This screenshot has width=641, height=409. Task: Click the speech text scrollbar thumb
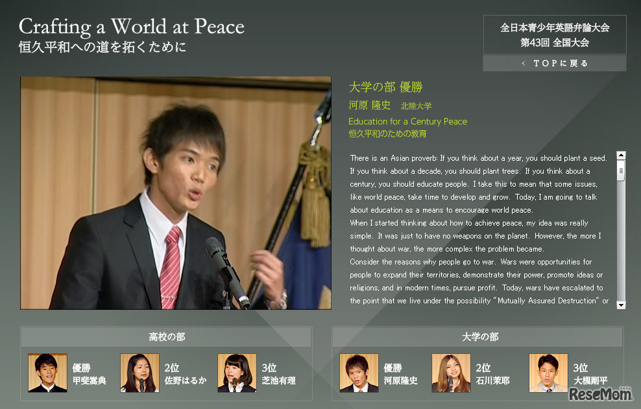click(621, 170)
